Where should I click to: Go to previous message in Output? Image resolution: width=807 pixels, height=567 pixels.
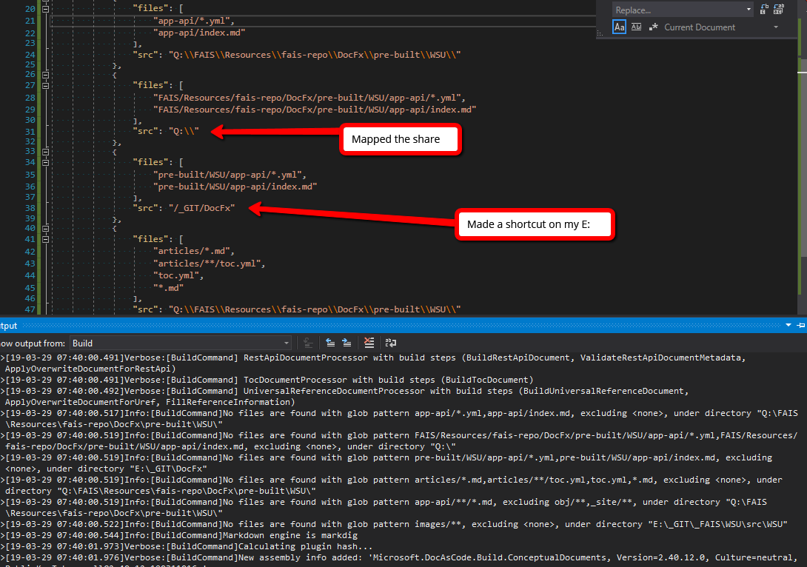point(330,343)
